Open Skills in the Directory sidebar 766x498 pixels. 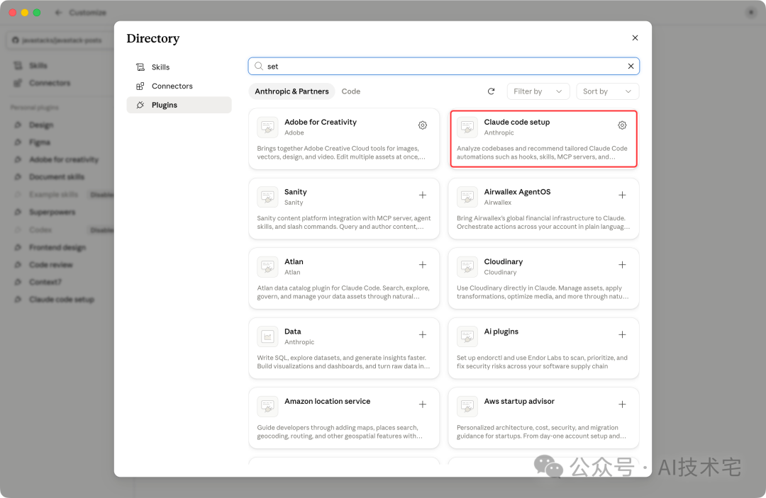pos(179,67)
